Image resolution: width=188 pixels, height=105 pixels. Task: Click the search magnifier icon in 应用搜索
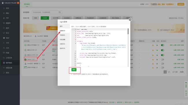point(60,12)
